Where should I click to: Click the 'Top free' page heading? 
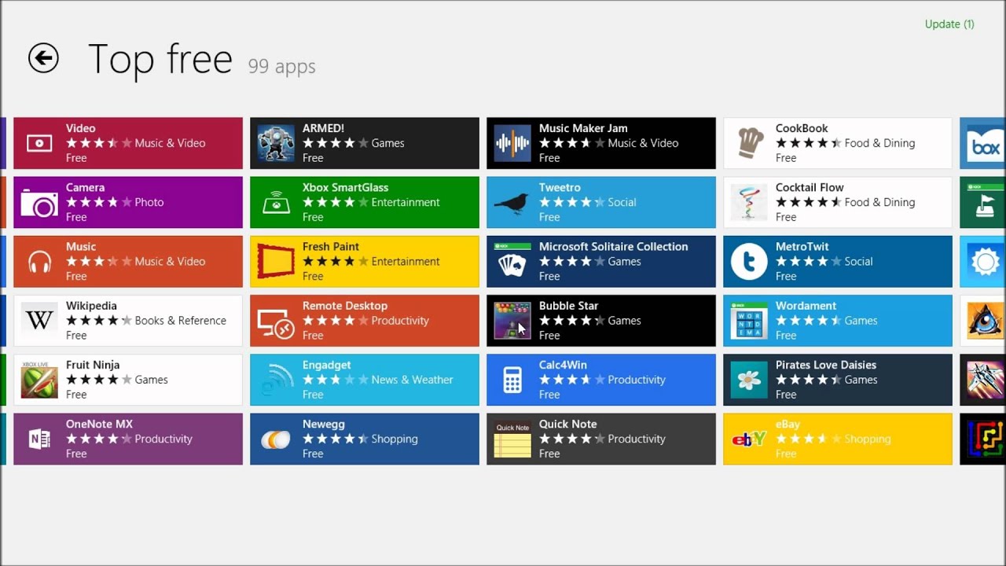click(x=160, y=60)
